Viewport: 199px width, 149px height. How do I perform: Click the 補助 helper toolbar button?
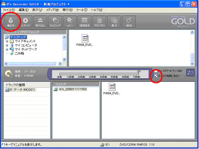click(129, 22)
